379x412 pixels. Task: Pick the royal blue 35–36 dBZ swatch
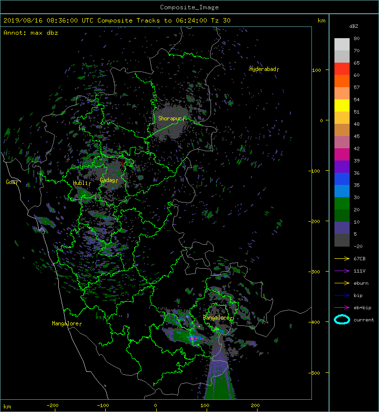[342, 179]
